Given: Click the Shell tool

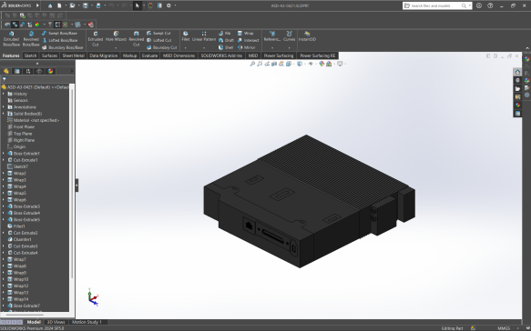Looking at the screenshot, I should point(226,47).
